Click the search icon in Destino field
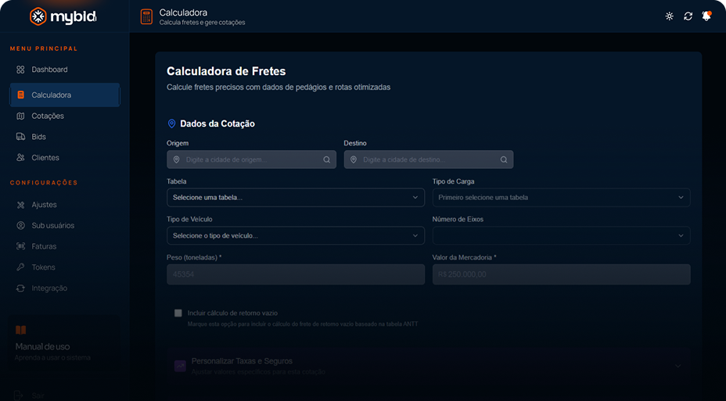The image size is (726, 401). pos(504,159)
